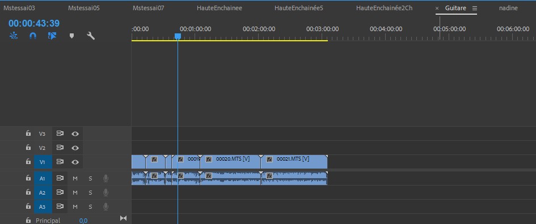The image size is (536, 224).
Task: Click the Principal volume value 0,0
Action: coord(83,221)
